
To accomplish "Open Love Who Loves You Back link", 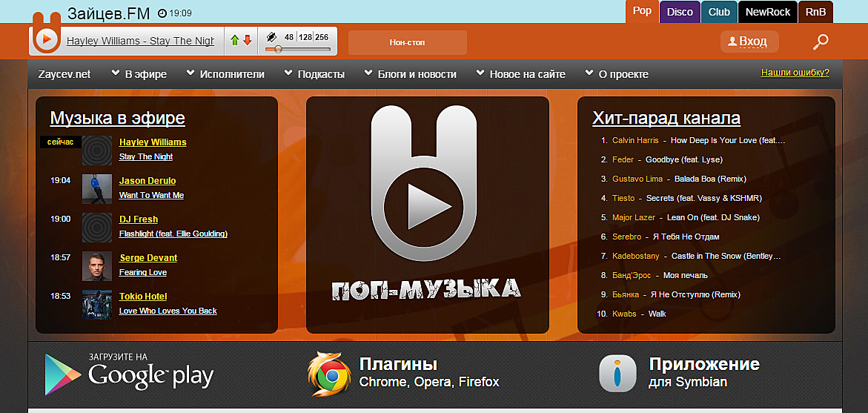I will tap(168, 311).
